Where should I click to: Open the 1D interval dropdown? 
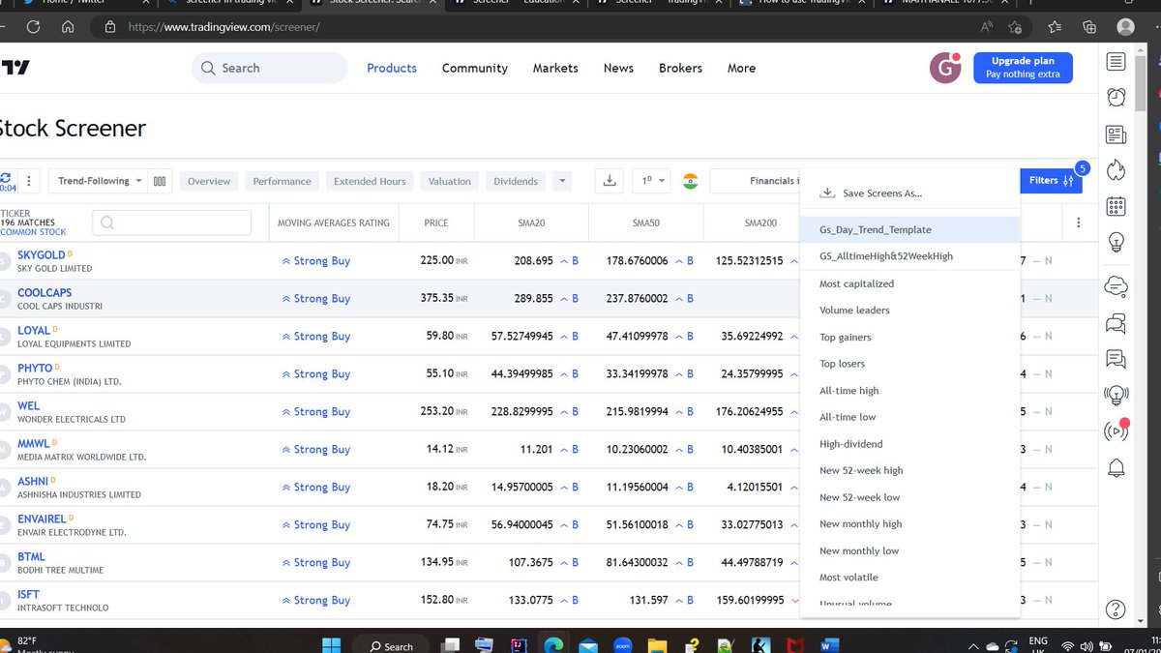(650, 180)
